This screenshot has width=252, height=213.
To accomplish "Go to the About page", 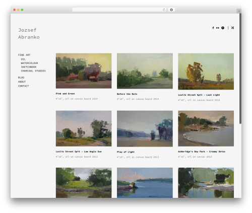I will pyautogui.click(x=22, y=82).
